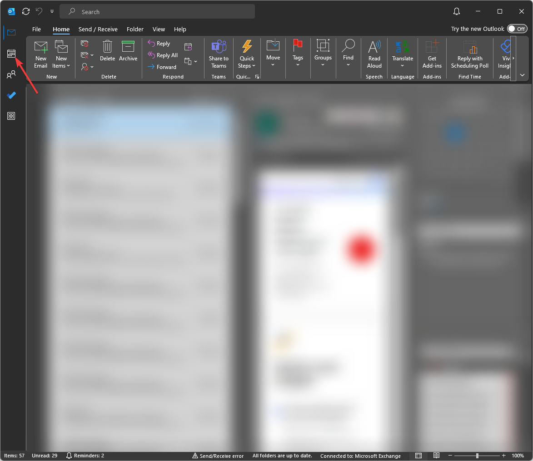The height and width of the screenshot is (461, 533).
Task: Expand the Groups dropdown
Action: [323, 54]
